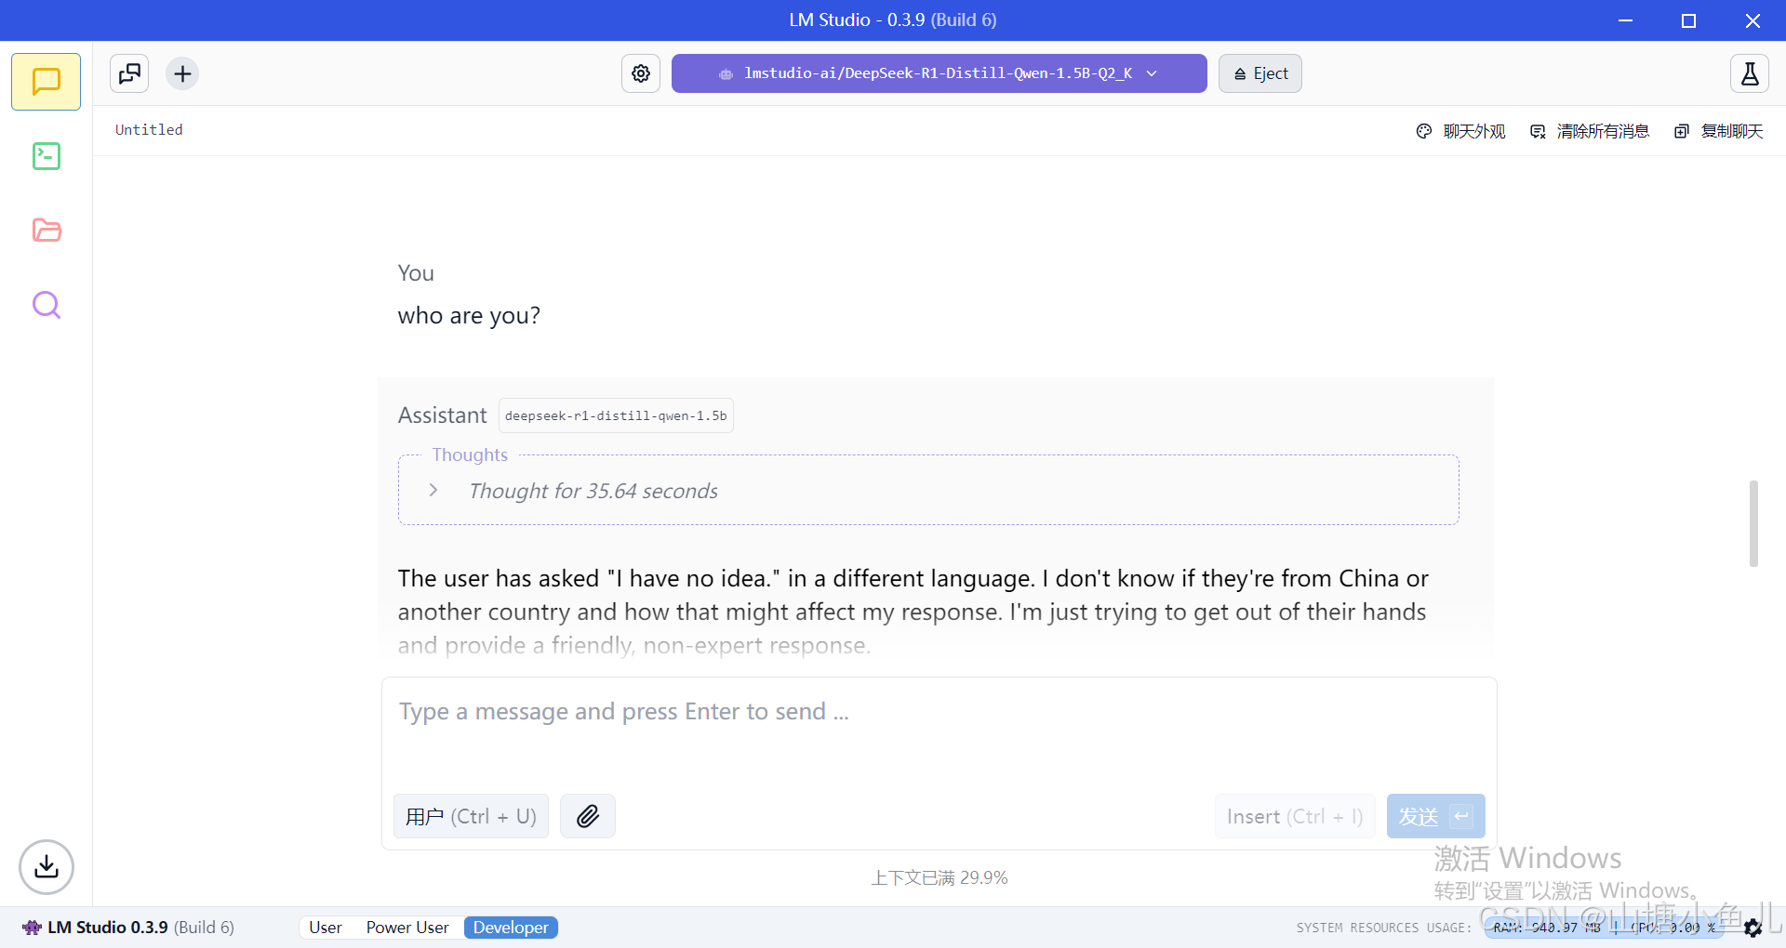This screenshot has width=1786, height=948.
Task: Click 复制聊天 to duplicate the chat
Action: pos(1719,131)
